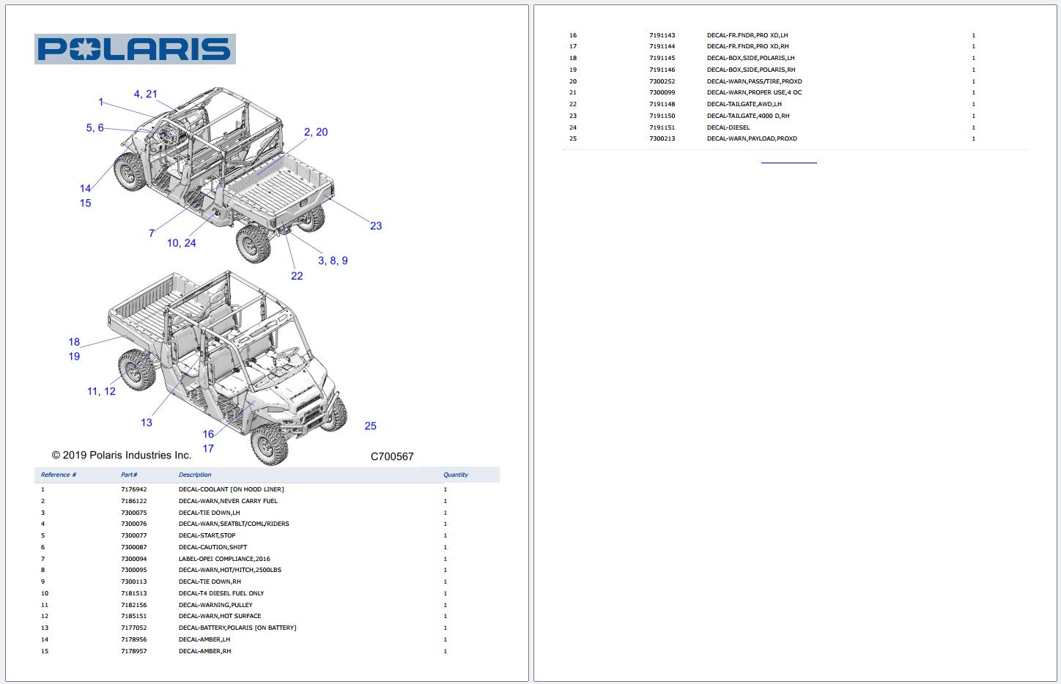Click 'DECAL-START,STOP' description

coord(207,535)
